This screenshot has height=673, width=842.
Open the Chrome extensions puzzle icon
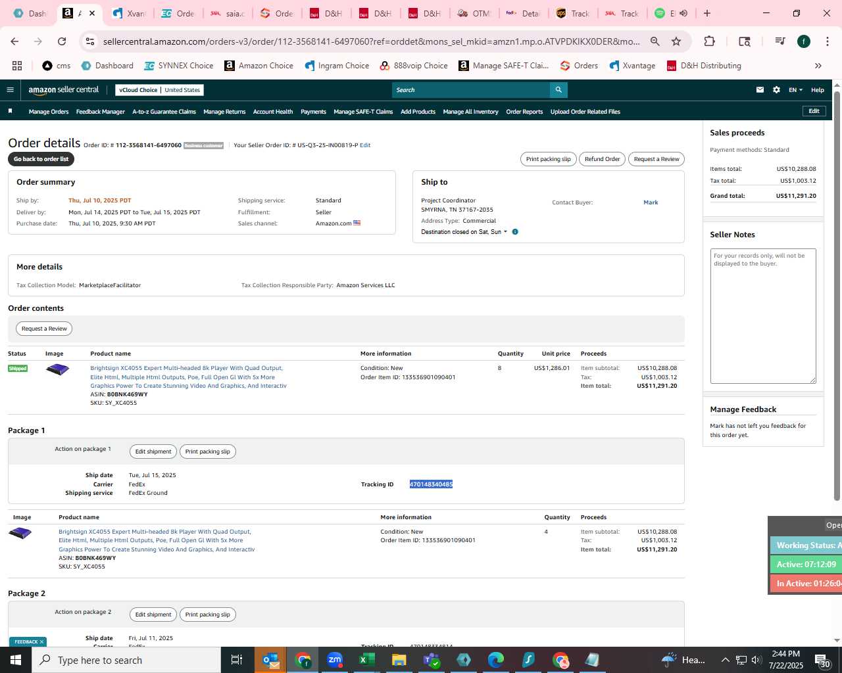(709, 41)
